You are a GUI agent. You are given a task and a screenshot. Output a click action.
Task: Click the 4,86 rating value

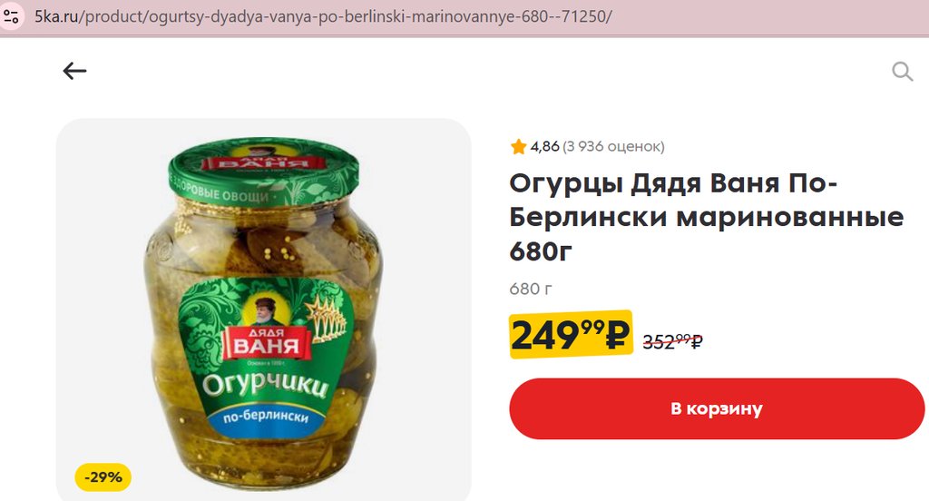coord(544,146)
